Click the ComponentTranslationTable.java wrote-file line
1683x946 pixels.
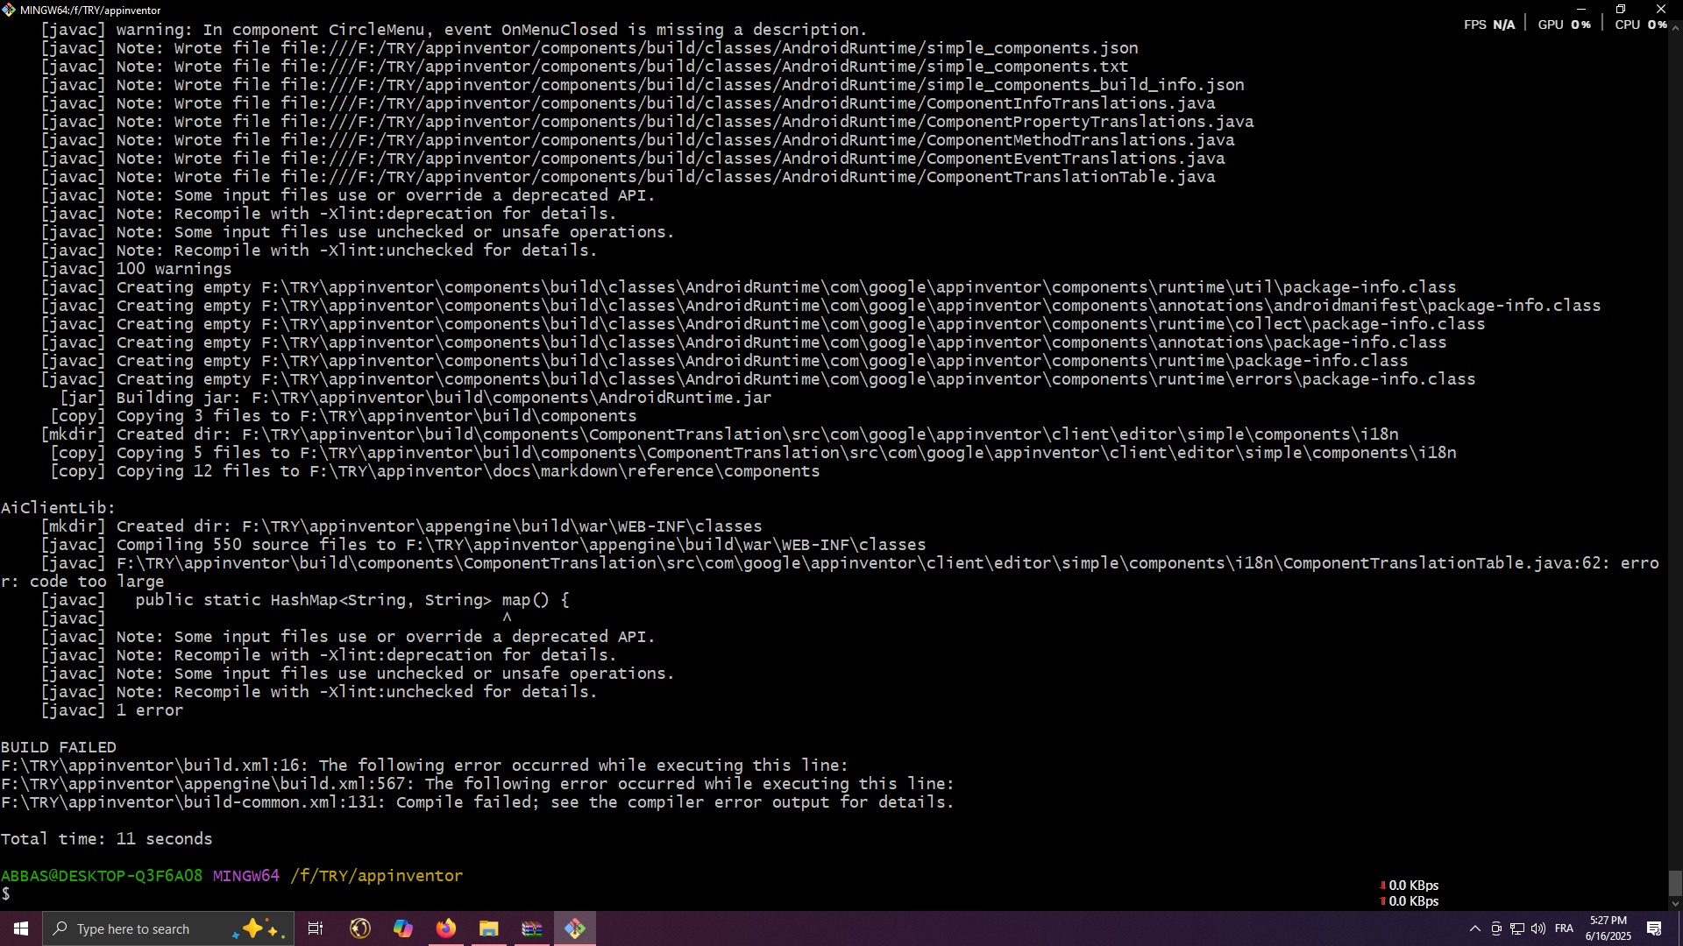pyautogui.click(x=628, y=177)
